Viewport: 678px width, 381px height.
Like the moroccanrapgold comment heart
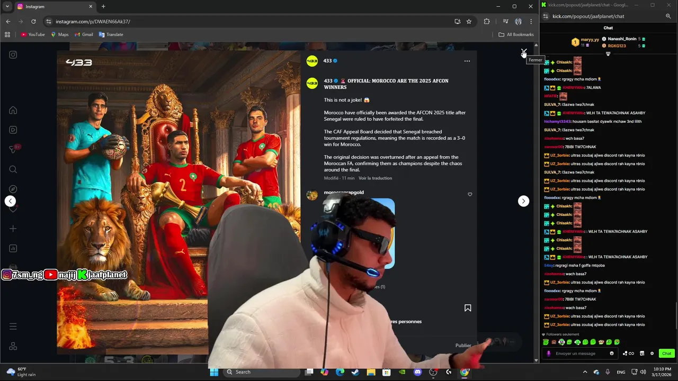pos(470,194)
